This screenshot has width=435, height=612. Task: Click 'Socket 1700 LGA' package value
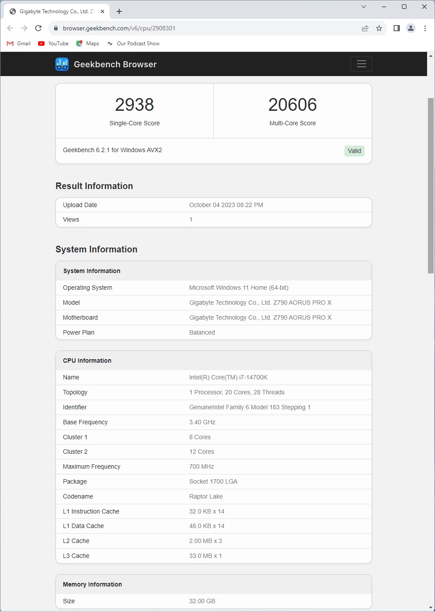click(x=213, y=481)
